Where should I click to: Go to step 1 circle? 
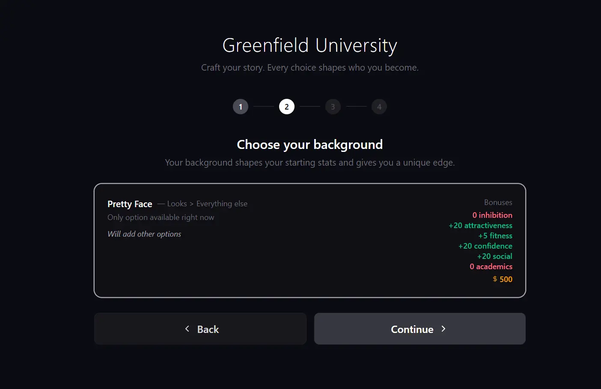241,107
